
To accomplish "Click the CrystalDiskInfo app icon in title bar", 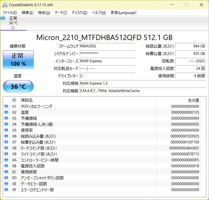I will (5, 5).
